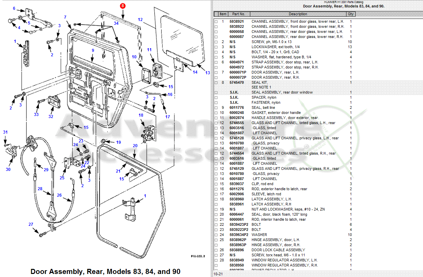Click part number 5745129
The image size is (423, 277).
pos(237,169)
